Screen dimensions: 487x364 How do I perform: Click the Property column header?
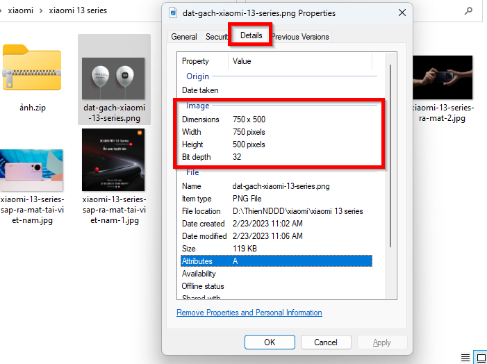(x=204, y=61)
